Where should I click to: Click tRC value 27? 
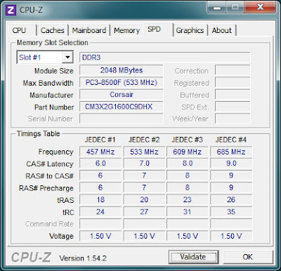point(144,212)
